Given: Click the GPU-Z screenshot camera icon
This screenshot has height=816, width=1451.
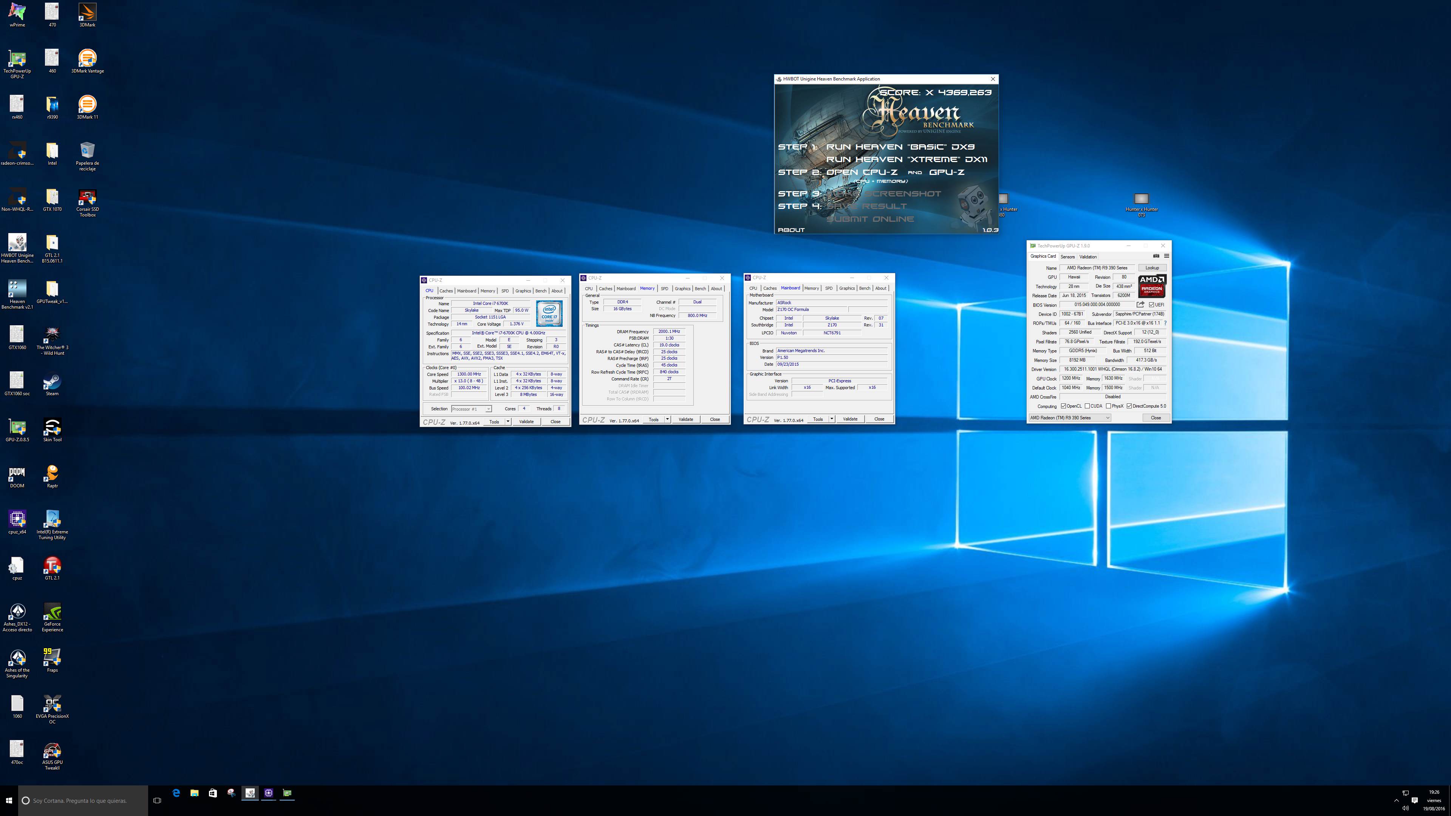Looking at the screenshot, I should (1156, 256).
